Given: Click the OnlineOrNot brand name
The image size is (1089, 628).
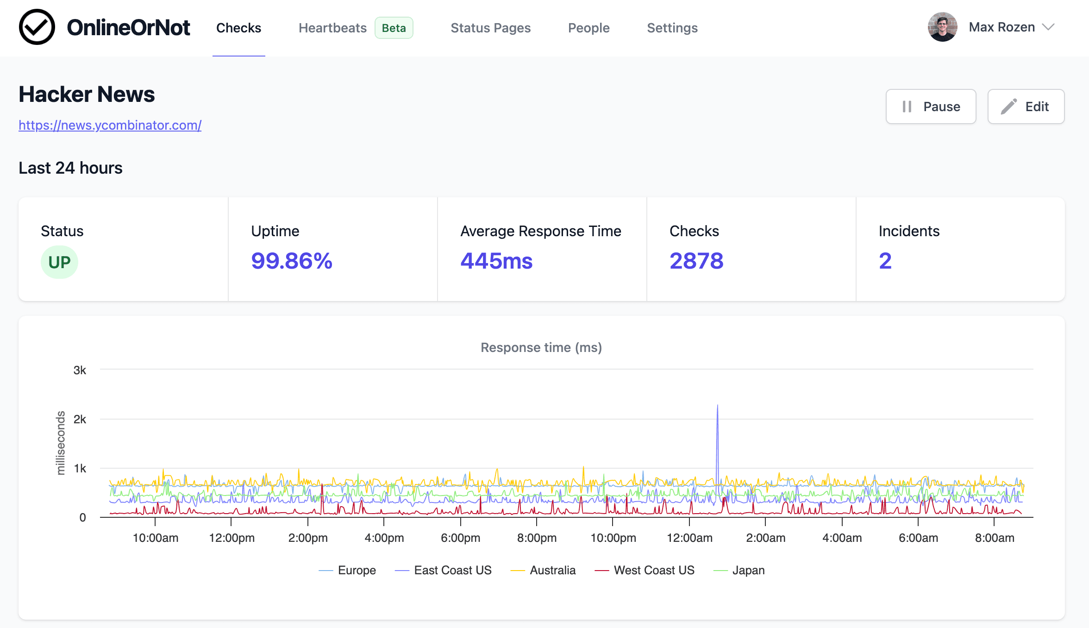Looking at the screenshot, I should click(128, 28).
